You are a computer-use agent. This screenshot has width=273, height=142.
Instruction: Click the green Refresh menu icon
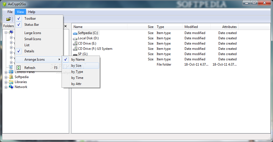click(x=19, y=68)
